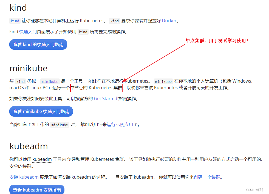The height and width of the screenshot is (194, 269).
Task: Click the inline minikube code badge
Action: (50, 81)
